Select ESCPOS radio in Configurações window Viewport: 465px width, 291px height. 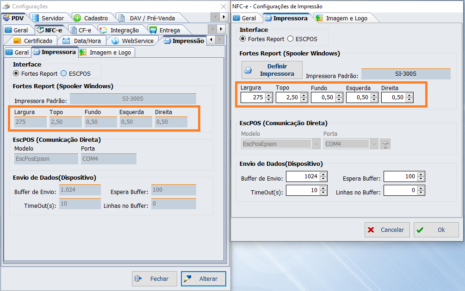(64, 73)
